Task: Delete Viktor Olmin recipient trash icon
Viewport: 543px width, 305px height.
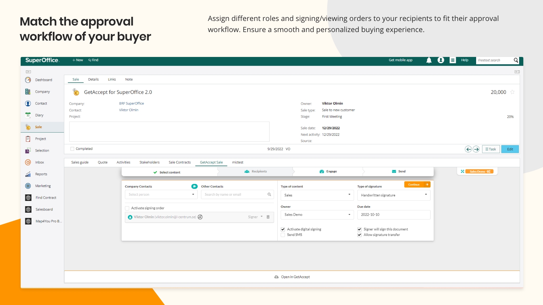Action: (268, 217)
